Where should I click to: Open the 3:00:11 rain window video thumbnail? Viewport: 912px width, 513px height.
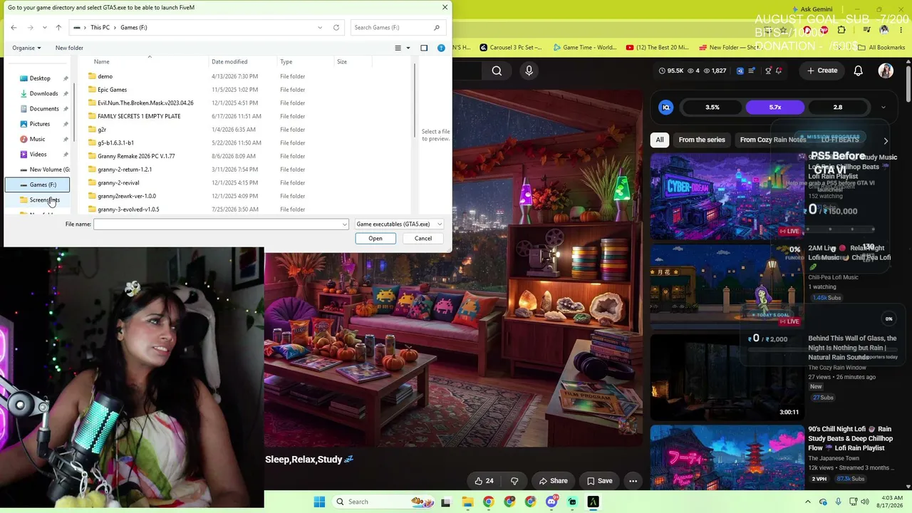(x=727, y=376)
